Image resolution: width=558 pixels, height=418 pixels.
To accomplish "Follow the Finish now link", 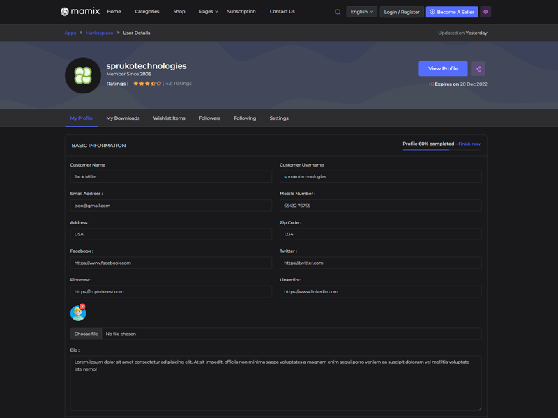I will click(x=469, y=144).
